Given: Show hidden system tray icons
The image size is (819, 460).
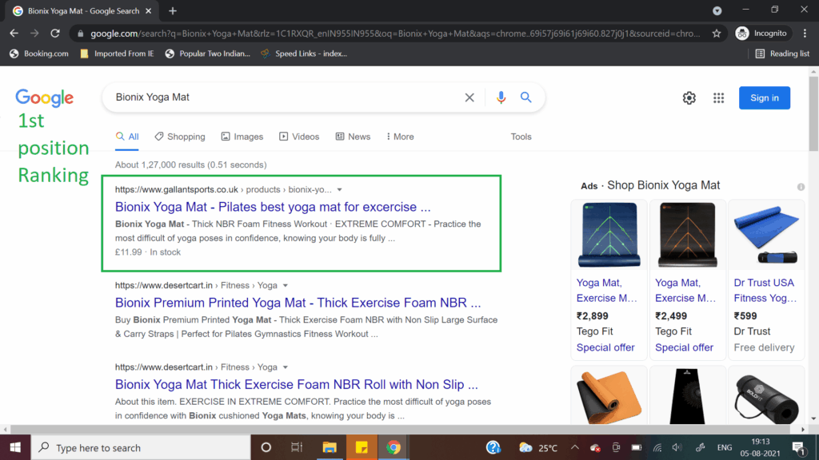Looking at the screenshot, I should point(574,447).
